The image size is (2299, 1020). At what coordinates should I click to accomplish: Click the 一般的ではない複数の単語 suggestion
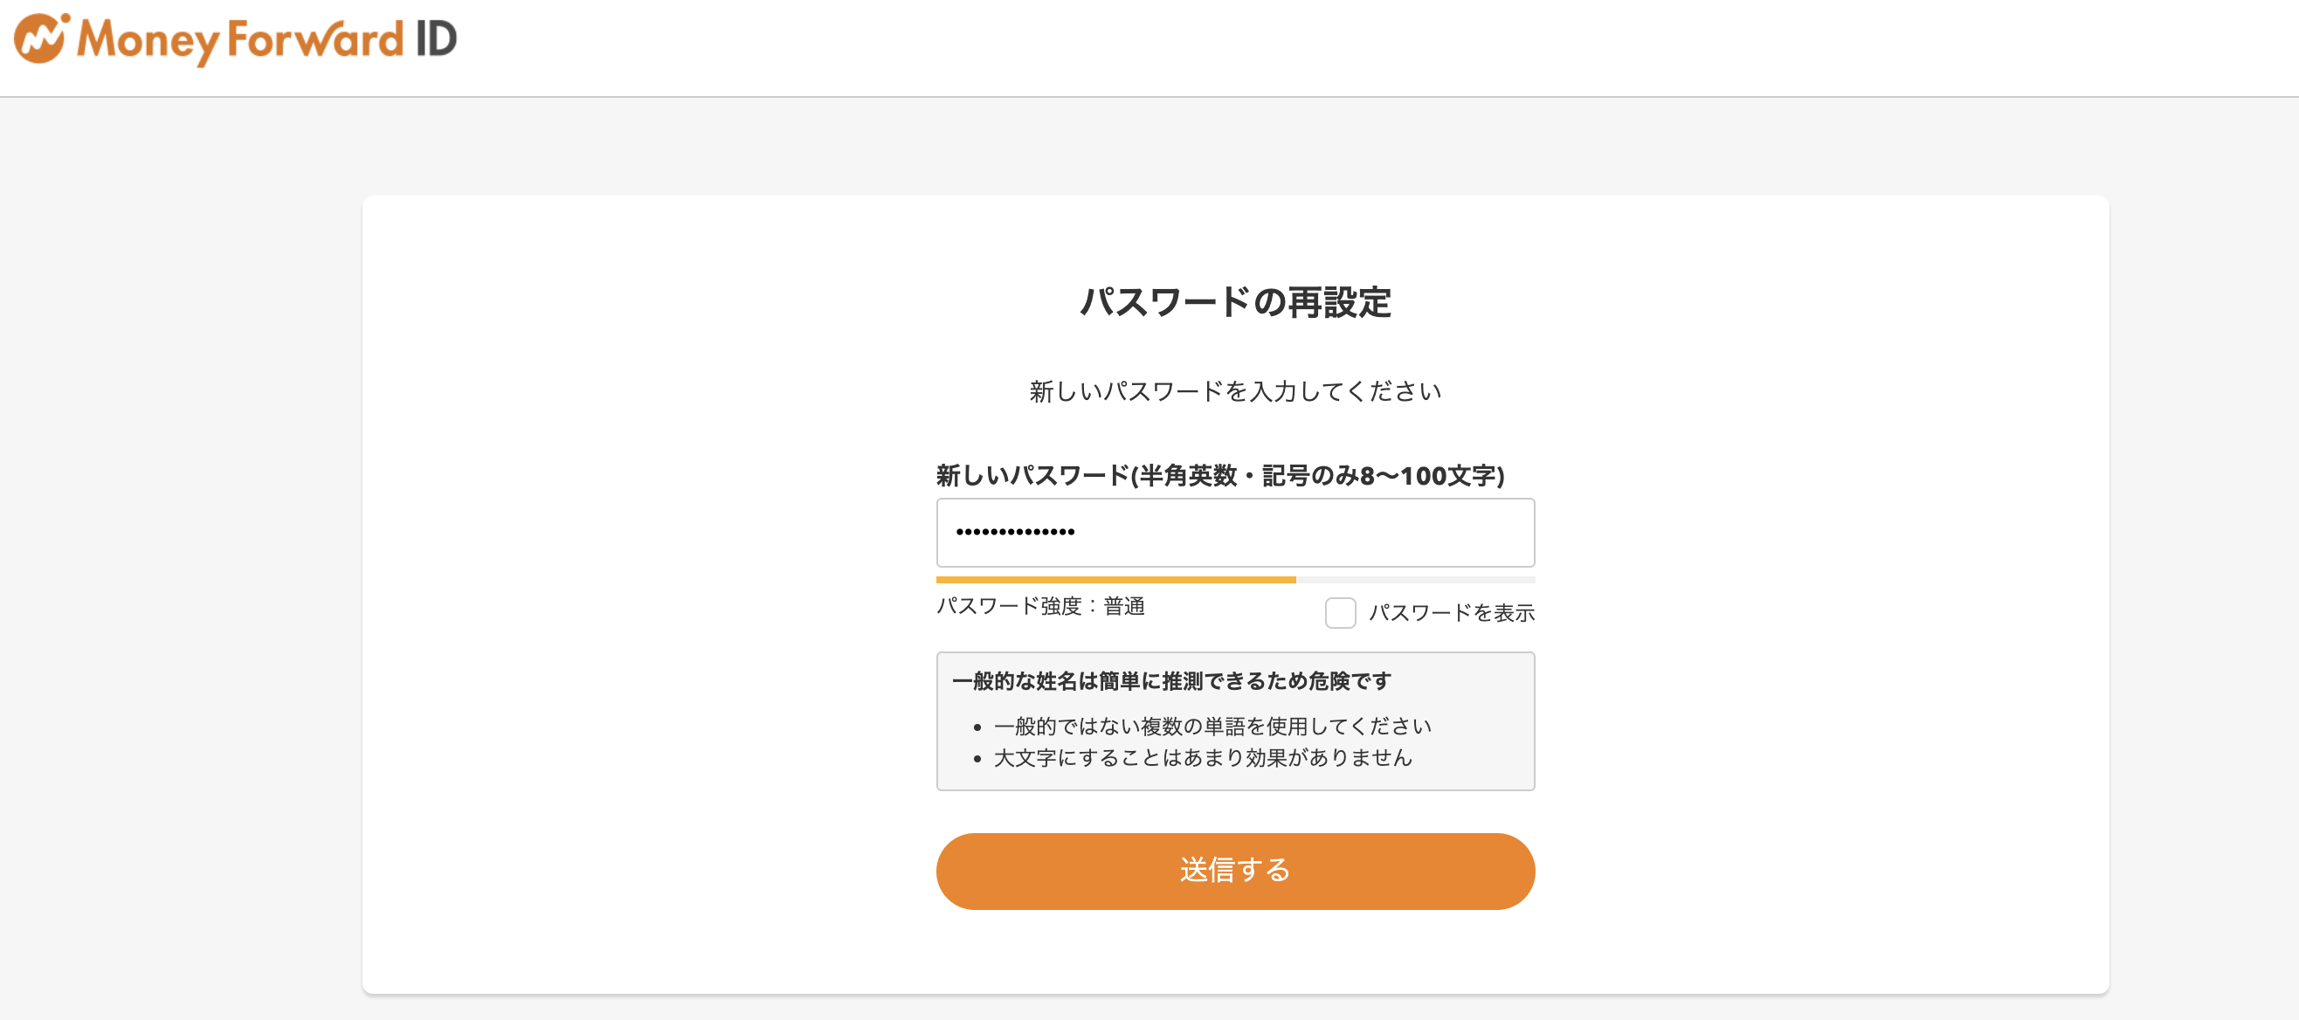[1212, 727]
